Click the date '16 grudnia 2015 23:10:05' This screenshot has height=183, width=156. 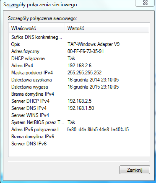(93, 87)
